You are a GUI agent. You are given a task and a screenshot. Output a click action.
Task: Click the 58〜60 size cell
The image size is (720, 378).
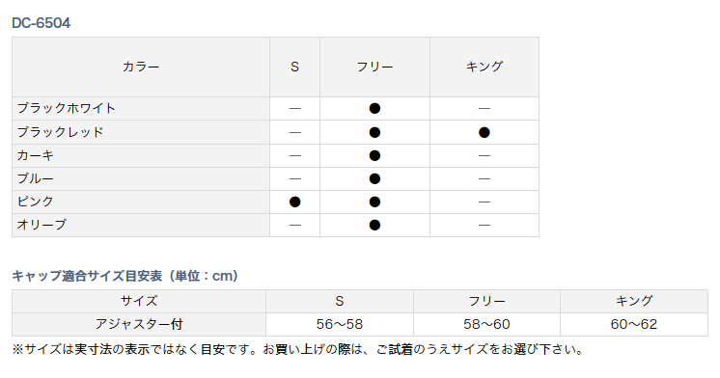click(486, 325)
